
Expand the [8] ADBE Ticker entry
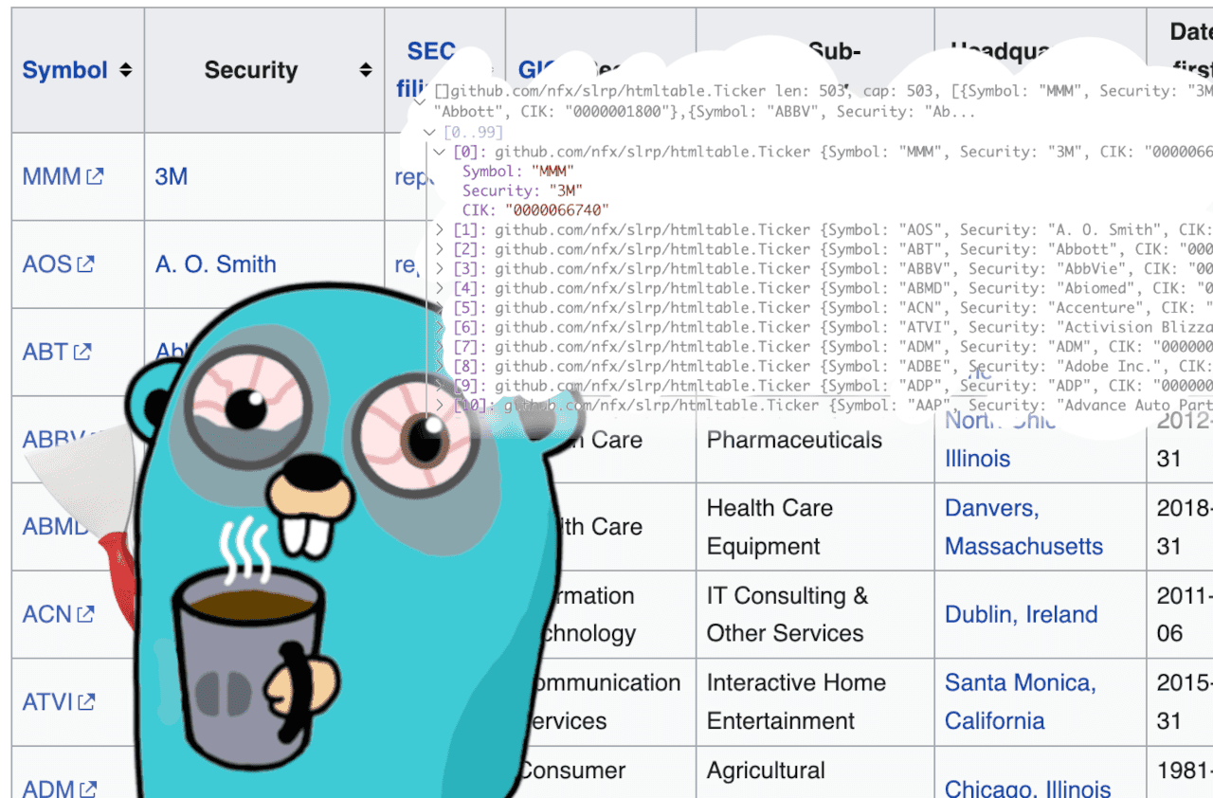439,366
